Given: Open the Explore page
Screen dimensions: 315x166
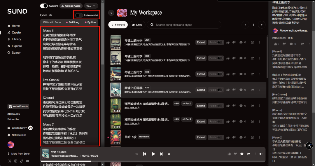Looking at the screenshot, I should pyautogui.click(x=15, y=46).
